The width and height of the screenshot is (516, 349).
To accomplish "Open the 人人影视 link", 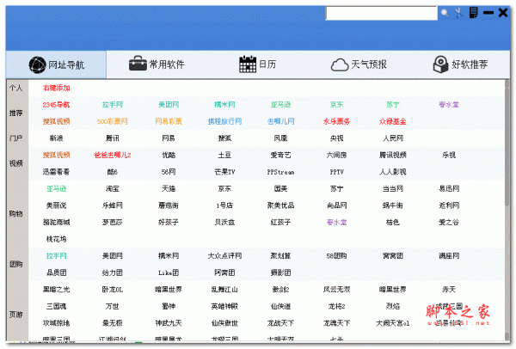I will point(393,172).
